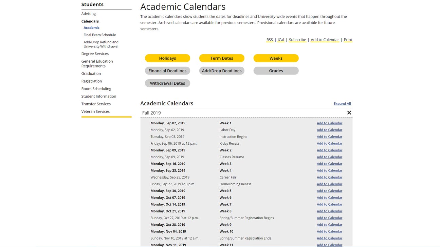The image size is (440, 247).
Task: Enable the Financial Deadlines filter
Action: 167,71
